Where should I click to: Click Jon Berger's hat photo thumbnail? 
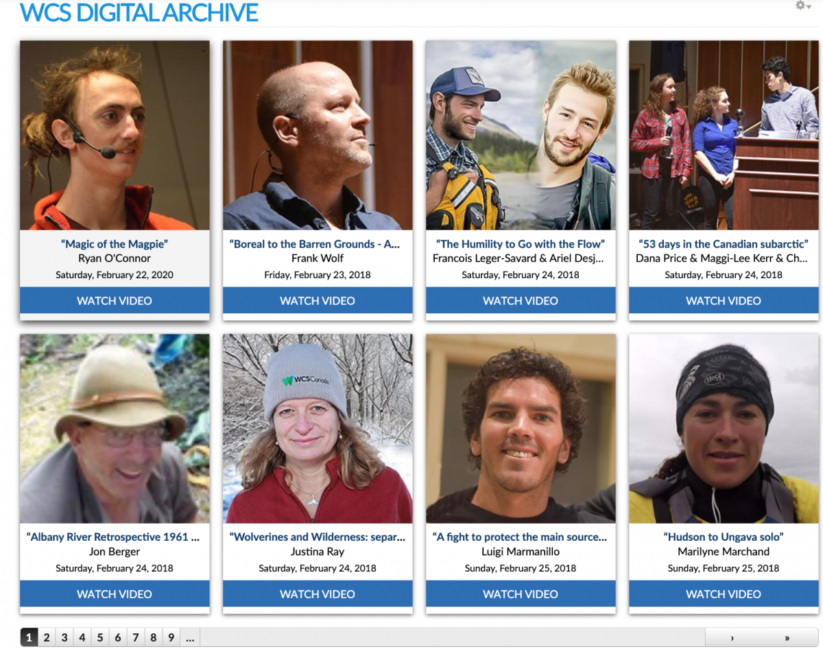tap(115, 428)
